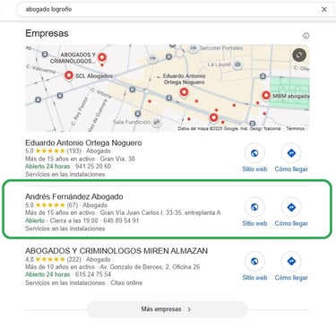Screen dimensions: 336x328
Task: Click the Sala Fundición place marker
Action: pyautogui.click(x=157, y=122)
